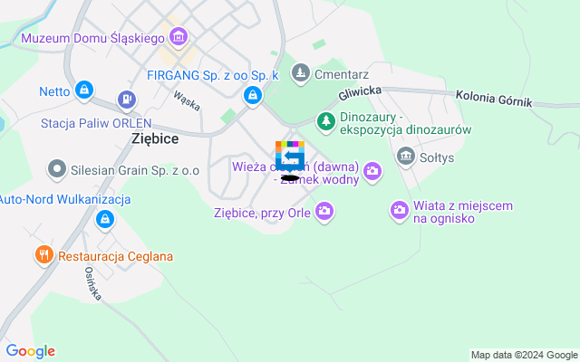Screen dimensions: 580x362
Task: Select the Restauracja Ceglana fork-and-knife icon
Action: (x=44, y=256)
